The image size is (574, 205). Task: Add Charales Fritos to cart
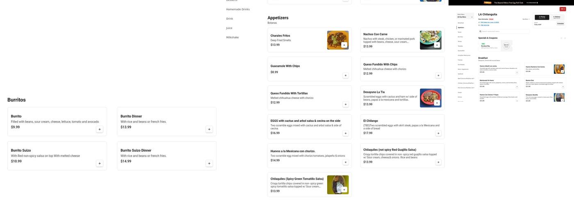pos(344,45)
